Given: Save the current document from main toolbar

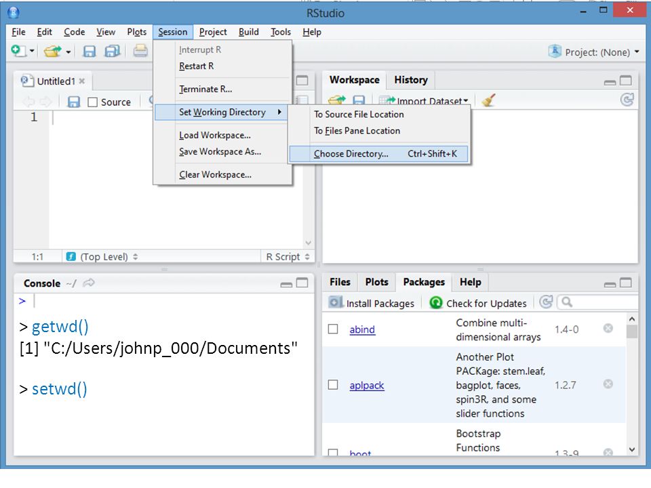Looking at the screenshot, I should click(x=90, y=52).
